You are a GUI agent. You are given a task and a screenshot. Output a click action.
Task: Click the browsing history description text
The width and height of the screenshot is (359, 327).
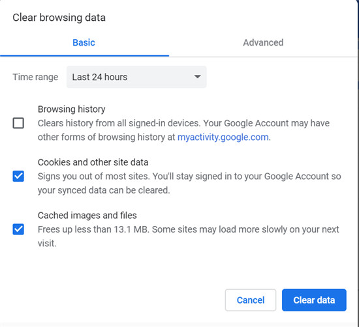tap(183, 130)
